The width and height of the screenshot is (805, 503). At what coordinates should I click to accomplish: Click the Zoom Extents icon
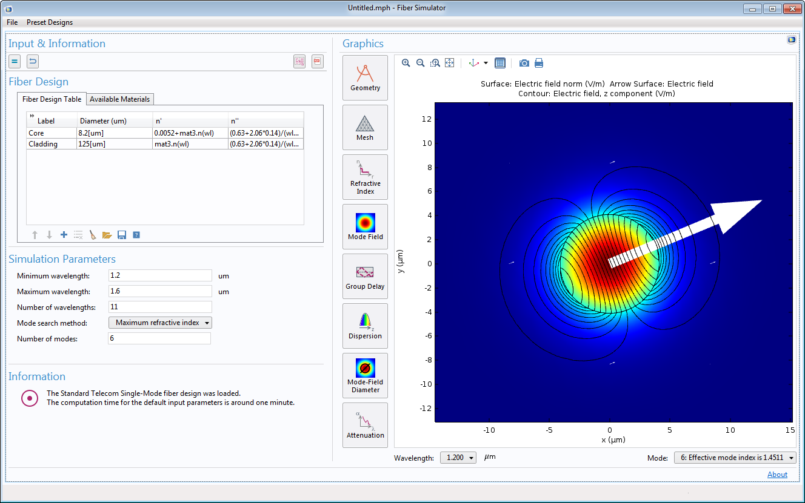click(x=449, y=63)
